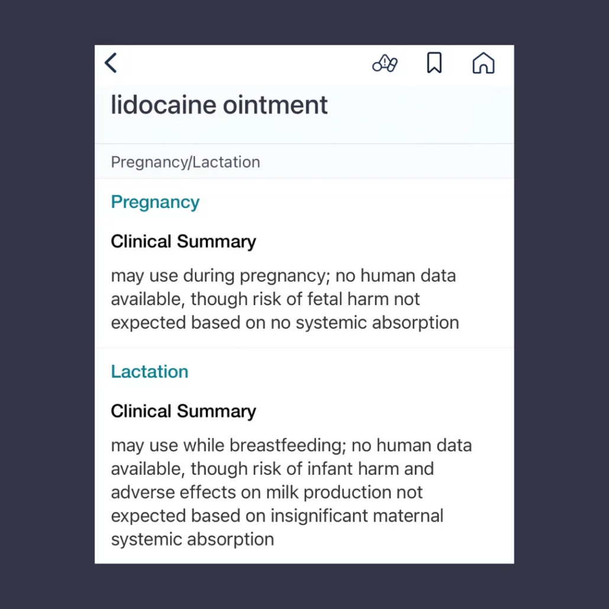Click the dark background outside the card
The image size is (609, 609).
tap(47, 296)
